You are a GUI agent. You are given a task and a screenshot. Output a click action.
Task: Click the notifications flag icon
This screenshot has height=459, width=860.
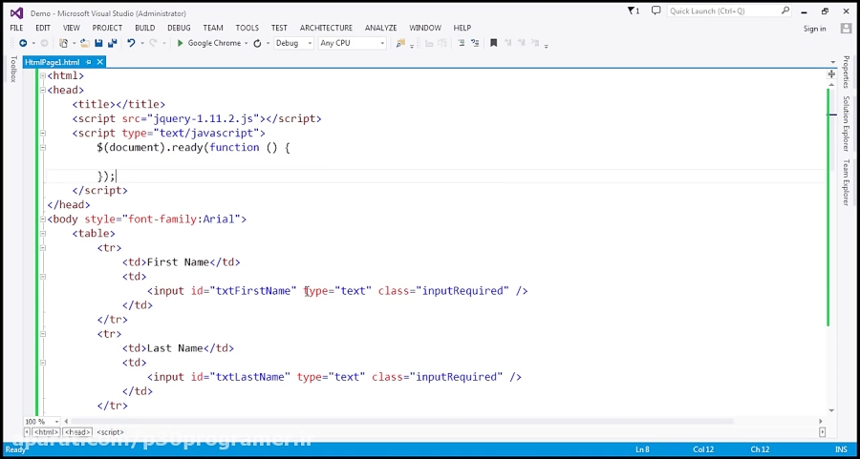pos(634,10)
